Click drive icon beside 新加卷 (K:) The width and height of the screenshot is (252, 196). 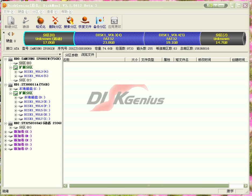point(10,132)
